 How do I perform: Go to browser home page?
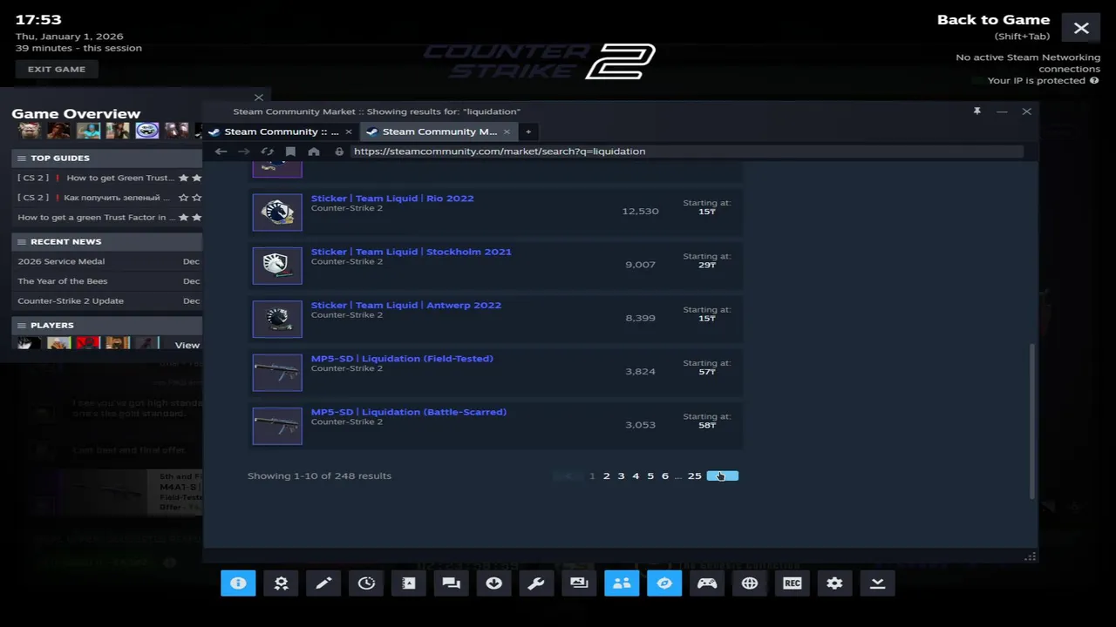(x=314, y=152)
